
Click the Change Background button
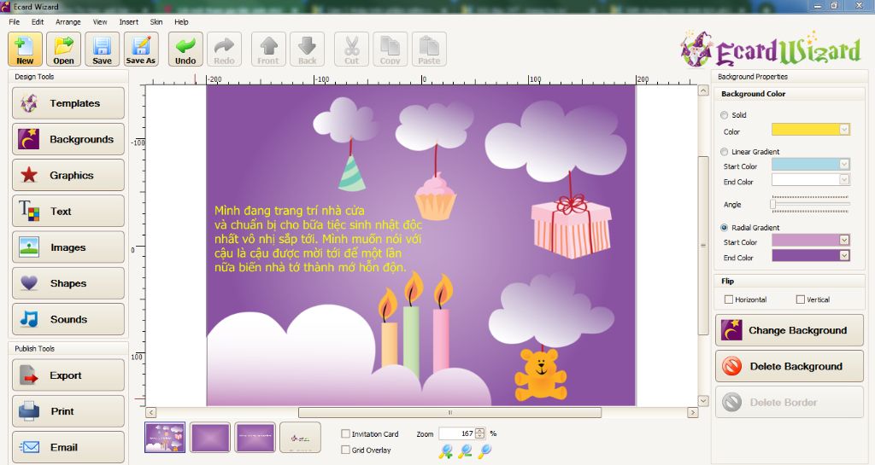click(x=789, y=330)
